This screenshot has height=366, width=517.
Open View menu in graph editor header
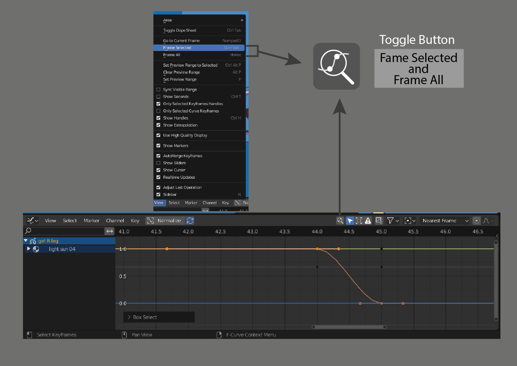click(x=50, y=220)
